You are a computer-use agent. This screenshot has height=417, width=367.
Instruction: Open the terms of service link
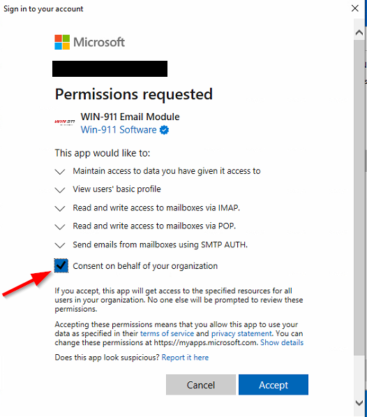click(x=167, y=333)
